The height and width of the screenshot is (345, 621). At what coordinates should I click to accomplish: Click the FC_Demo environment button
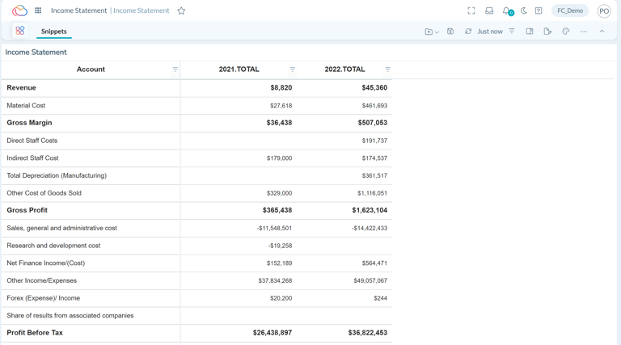tap(570, 11)
